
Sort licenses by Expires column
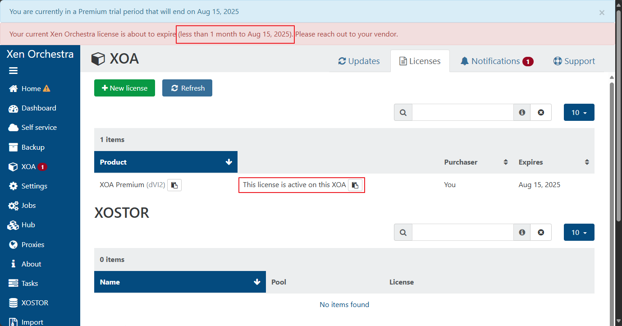click(554, 162)
